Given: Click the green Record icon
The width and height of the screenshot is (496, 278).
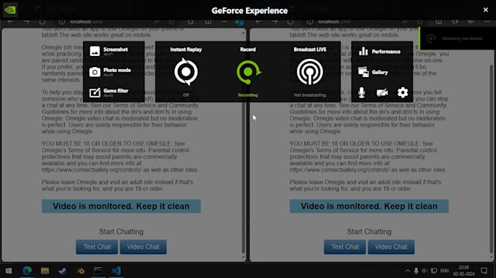Looking at the screenshot, I should tap(248, 72).
